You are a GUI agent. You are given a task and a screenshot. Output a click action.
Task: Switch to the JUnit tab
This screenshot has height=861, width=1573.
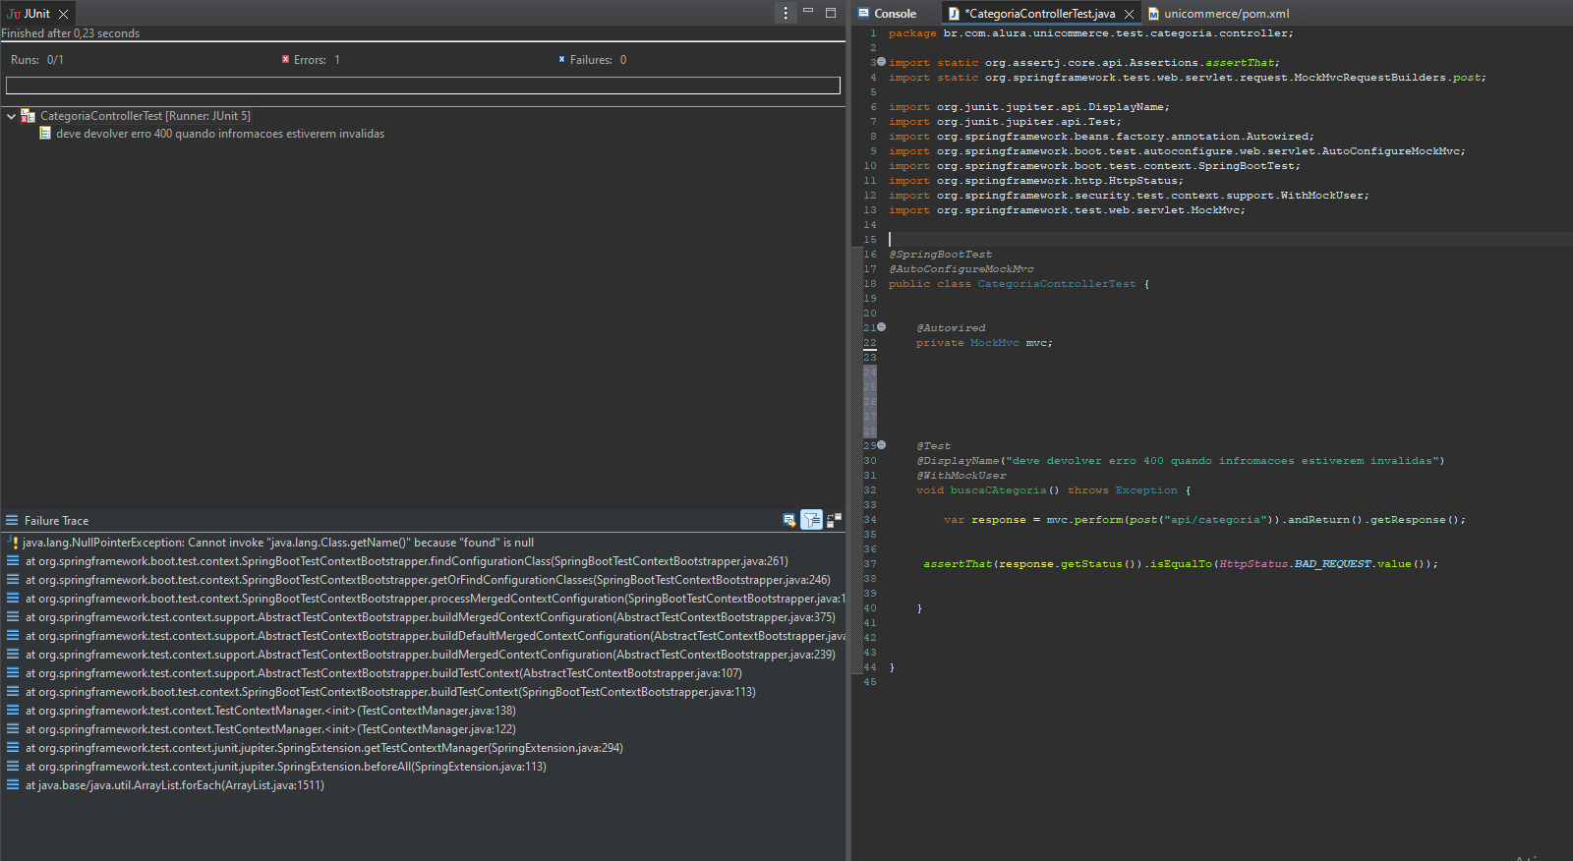point(36,14)
